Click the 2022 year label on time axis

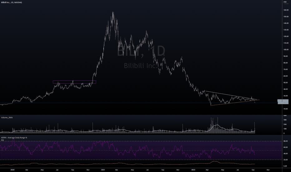point(193,170)
